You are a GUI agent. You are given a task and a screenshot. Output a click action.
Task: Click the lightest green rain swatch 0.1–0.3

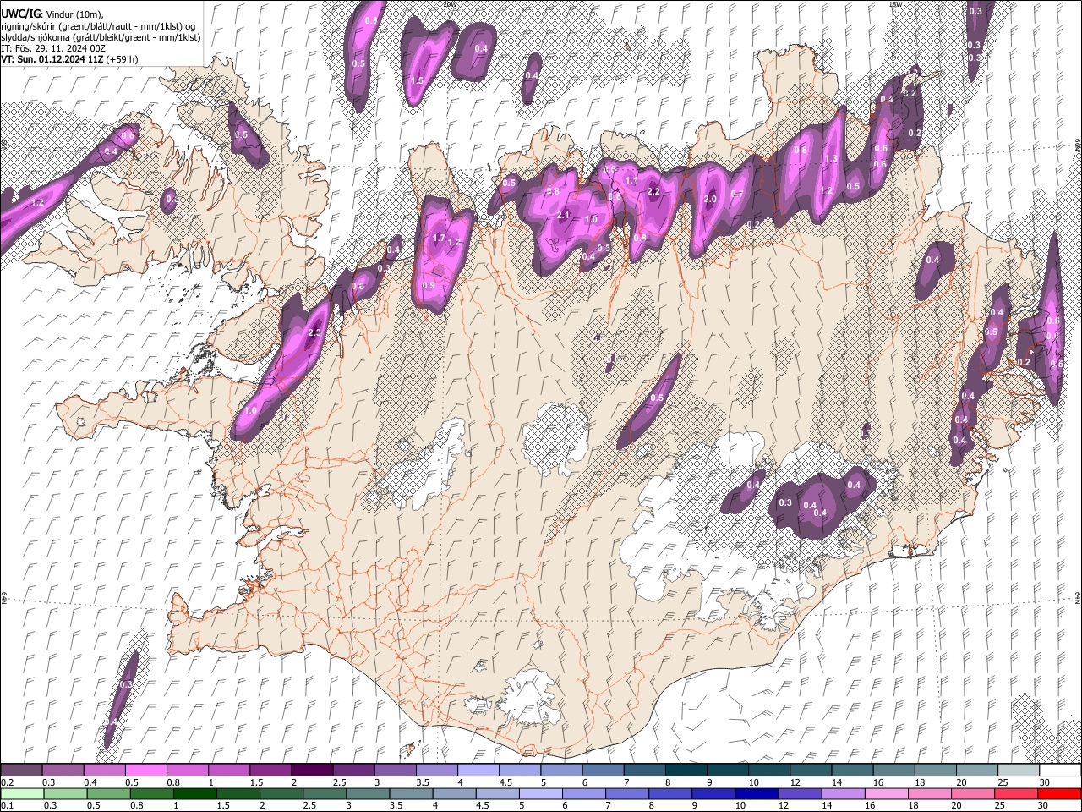(22, 794)
